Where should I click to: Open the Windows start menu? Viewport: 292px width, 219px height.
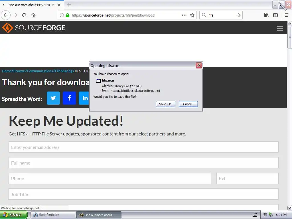click(14, 215)
